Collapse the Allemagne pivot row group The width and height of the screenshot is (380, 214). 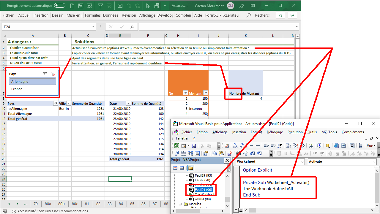(9, 109)
